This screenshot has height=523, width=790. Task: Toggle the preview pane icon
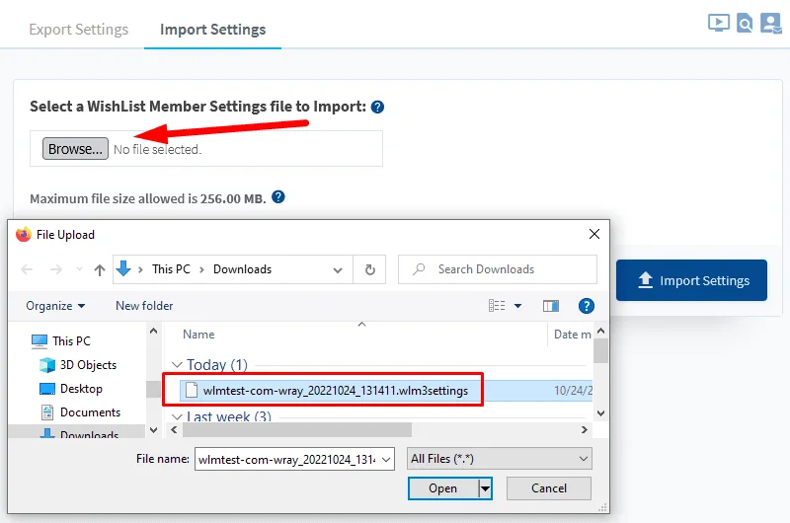(551, 306)
